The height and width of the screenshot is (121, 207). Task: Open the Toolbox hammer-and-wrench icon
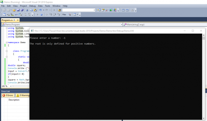pyautogui.click(x=107, y=10)
